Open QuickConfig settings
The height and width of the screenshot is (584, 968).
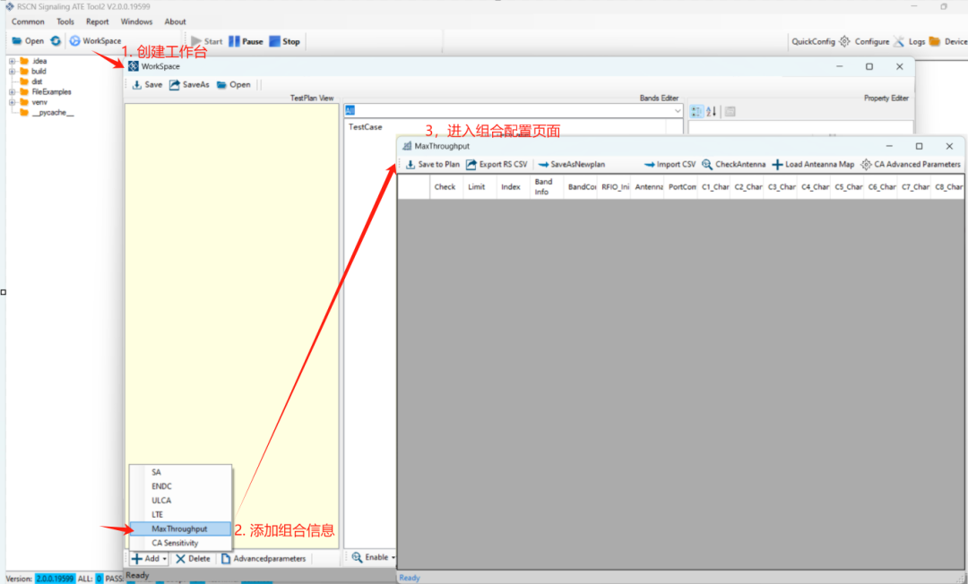tap(820, 41)
